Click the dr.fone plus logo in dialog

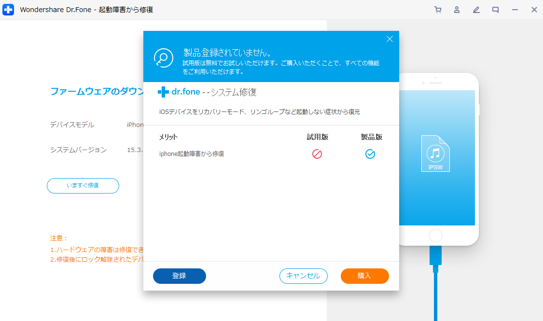pyautogui.click(x=164, y=92)
